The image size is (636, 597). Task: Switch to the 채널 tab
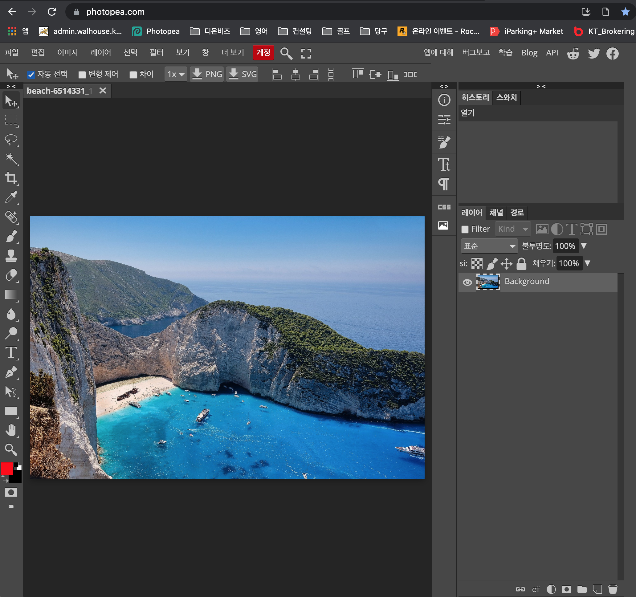click(x=496, y=213)
